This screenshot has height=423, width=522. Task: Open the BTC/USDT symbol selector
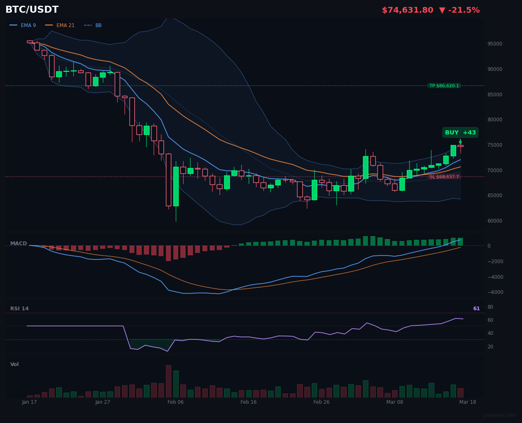coord(32,9)
